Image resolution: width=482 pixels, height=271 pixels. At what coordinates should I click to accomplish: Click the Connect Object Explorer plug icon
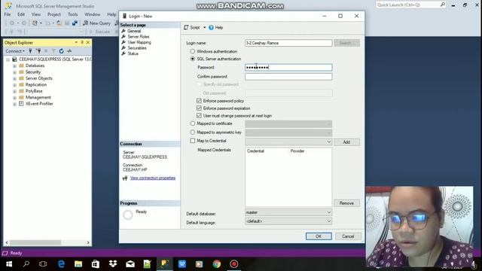[30, 51]
